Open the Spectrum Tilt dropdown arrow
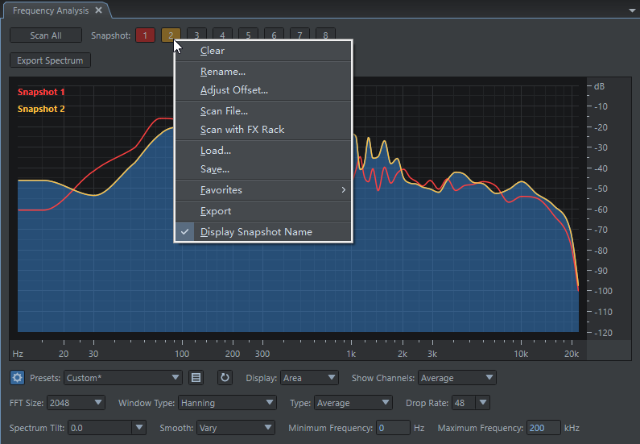 point(138,428)
